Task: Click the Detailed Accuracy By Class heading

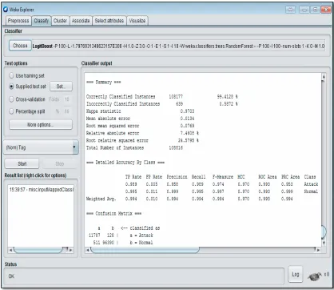Action: point(125,163)
